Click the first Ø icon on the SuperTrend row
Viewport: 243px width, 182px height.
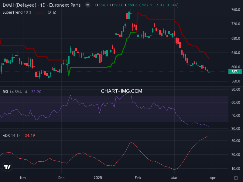pyautogui.click(x=49, y=12)
